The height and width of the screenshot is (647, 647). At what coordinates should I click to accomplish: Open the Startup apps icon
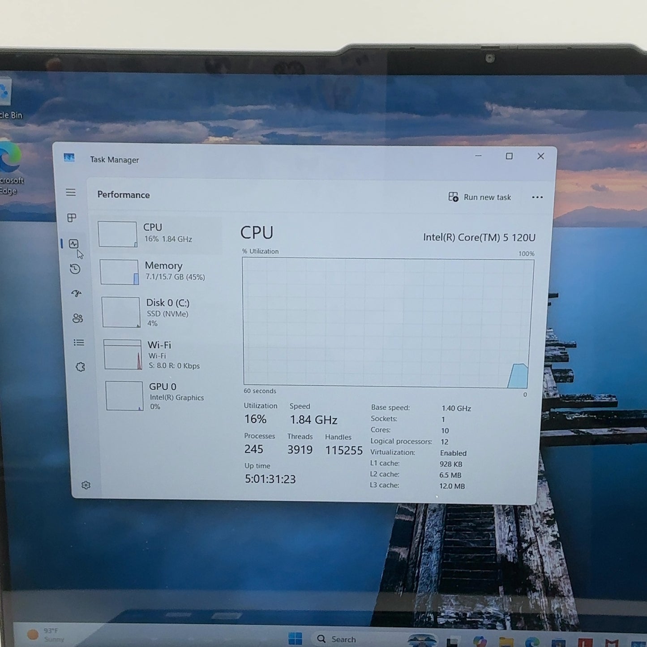(x=77, y=293)
